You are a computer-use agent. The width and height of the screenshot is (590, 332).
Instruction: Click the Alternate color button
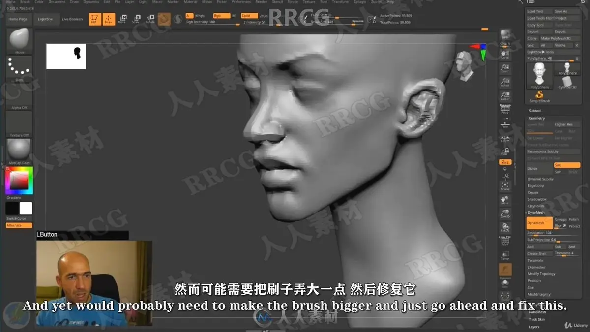(19, 225)
